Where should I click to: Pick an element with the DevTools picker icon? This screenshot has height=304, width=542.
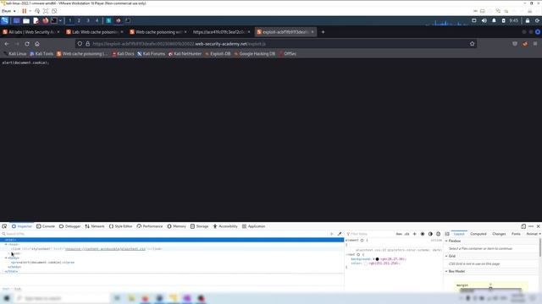point(4,226)
